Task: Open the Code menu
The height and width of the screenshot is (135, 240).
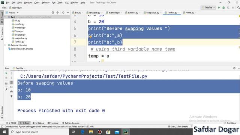Action: pyautogui.click(x=37, y=3)
